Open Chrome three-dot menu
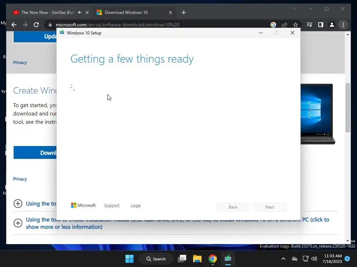Image resolution: width=357 pixels, height=267 pixels. [343, 25]
